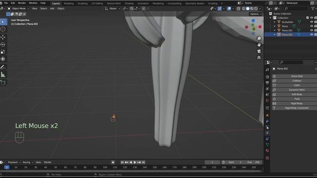317x178 pixels.
Task: Select the Transform tool
Action: 3,59
